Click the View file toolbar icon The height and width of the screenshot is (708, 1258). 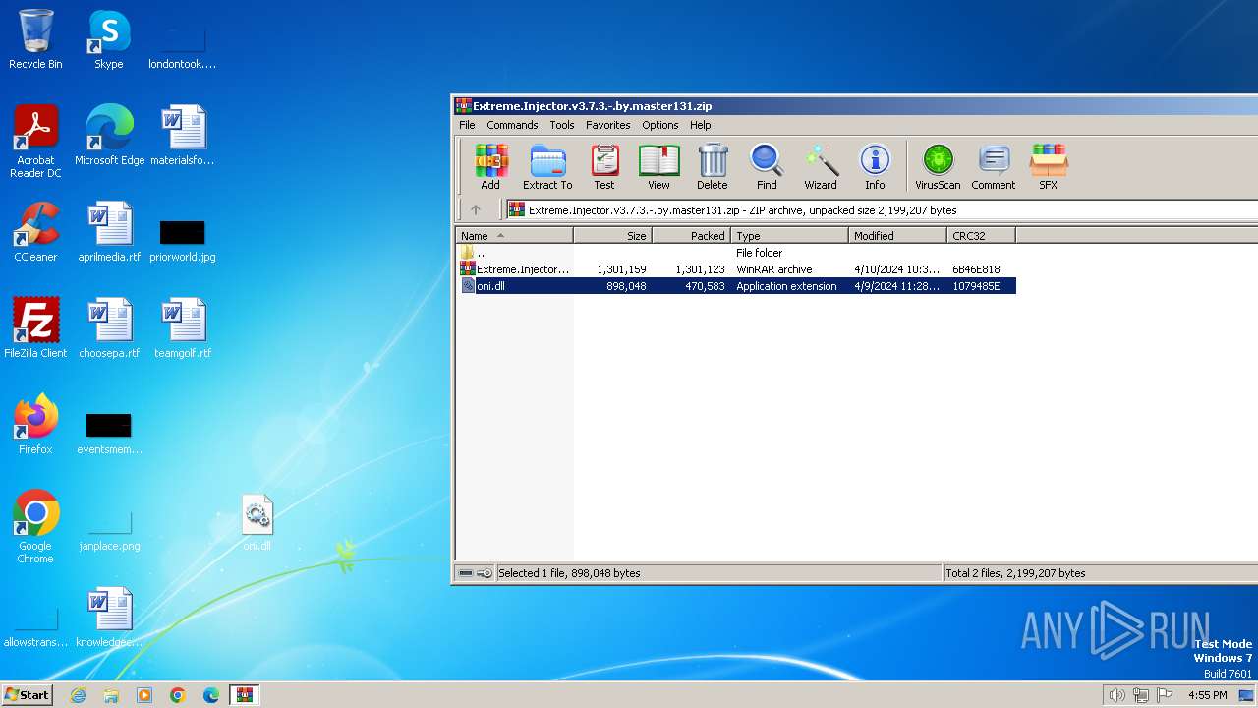[x=658, y=166]
